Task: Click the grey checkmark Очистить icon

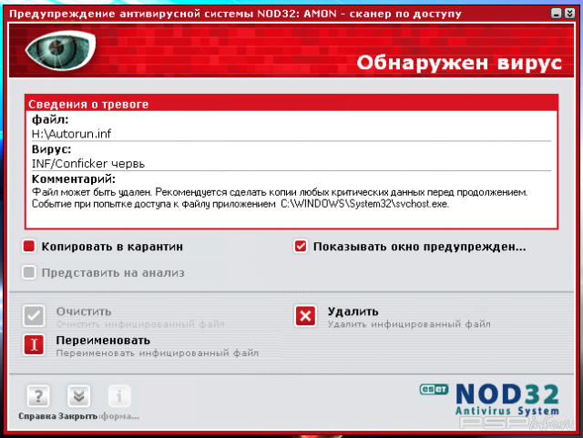Action: coord(35,316)
